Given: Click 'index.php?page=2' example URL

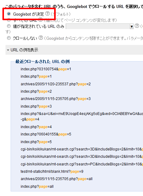Looking at the screenshot, I should click(x=36, y=91).
